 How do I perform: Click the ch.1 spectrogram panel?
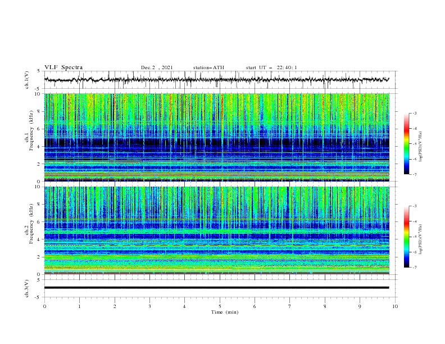point(216,137)
